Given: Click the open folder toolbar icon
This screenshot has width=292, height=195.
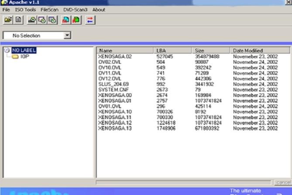Looking at the screenshot, I should (8, 20).
